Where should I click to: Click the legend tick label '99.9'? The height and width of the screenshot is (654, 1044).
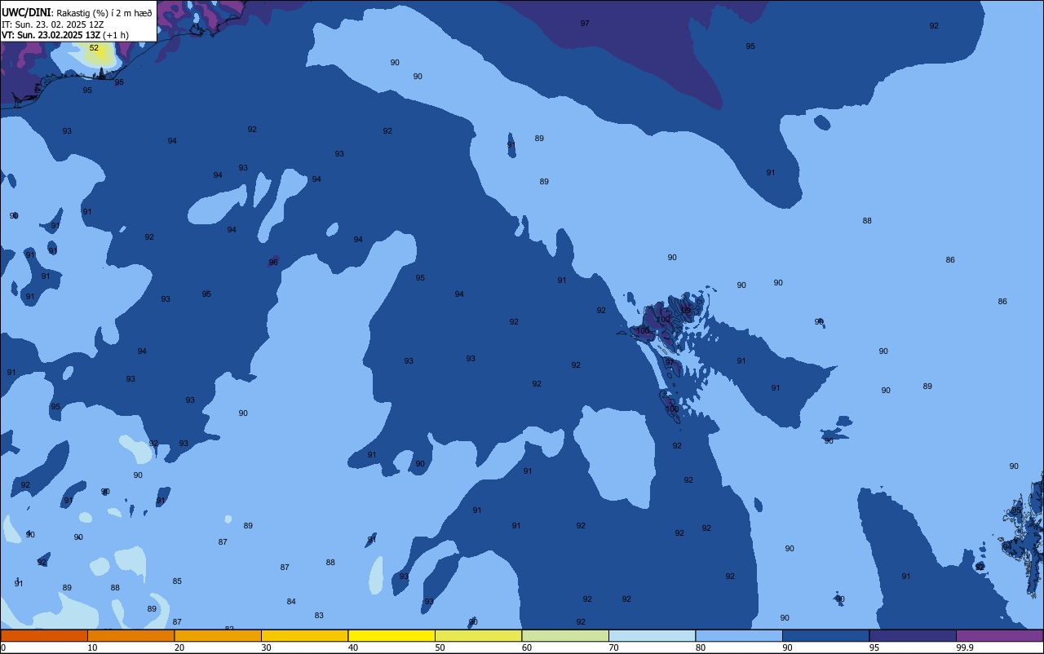tap(965, 647)
